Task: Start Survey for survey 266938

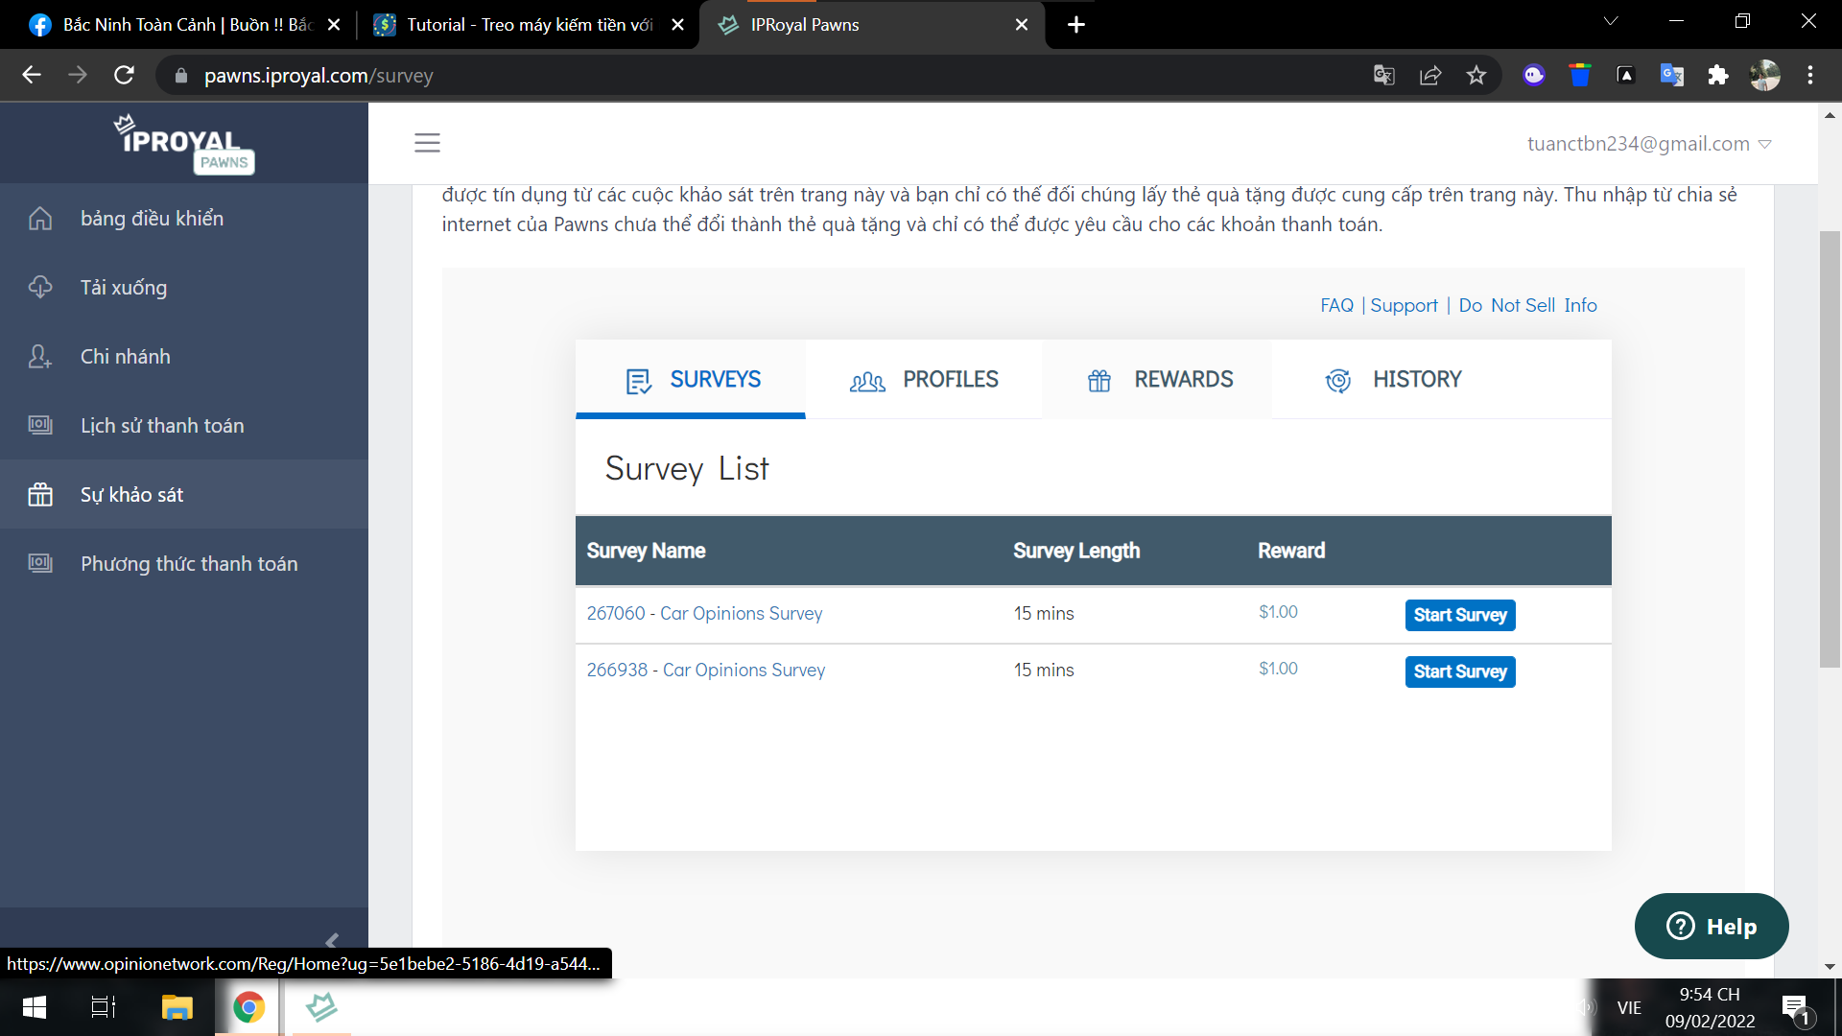Action: 1460,671
